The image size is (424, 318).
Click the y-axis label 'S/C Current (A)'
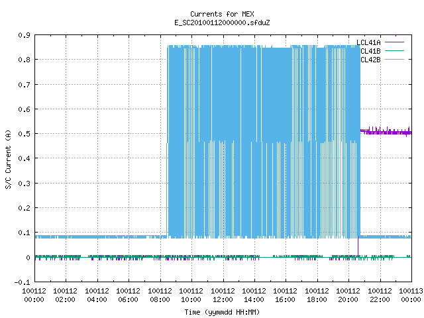[9, 159]
